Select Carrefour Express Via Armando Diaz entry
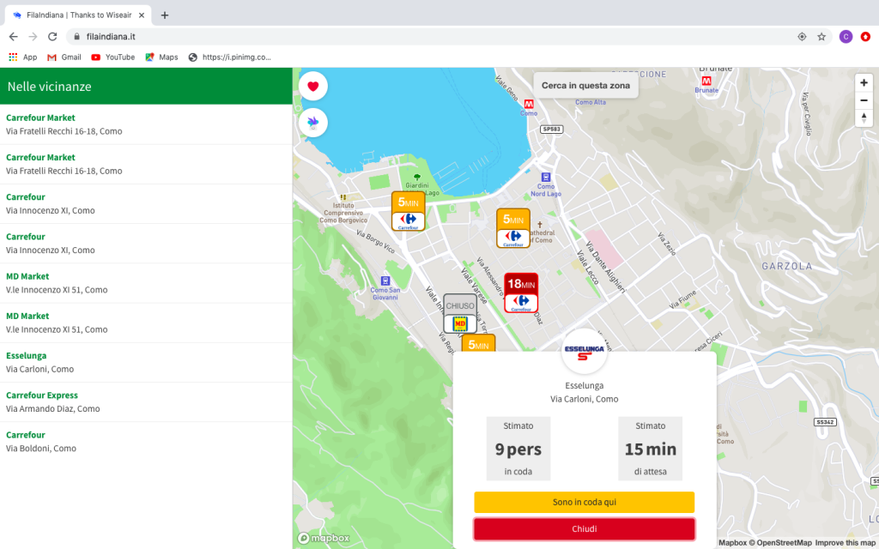 (53, 401)
